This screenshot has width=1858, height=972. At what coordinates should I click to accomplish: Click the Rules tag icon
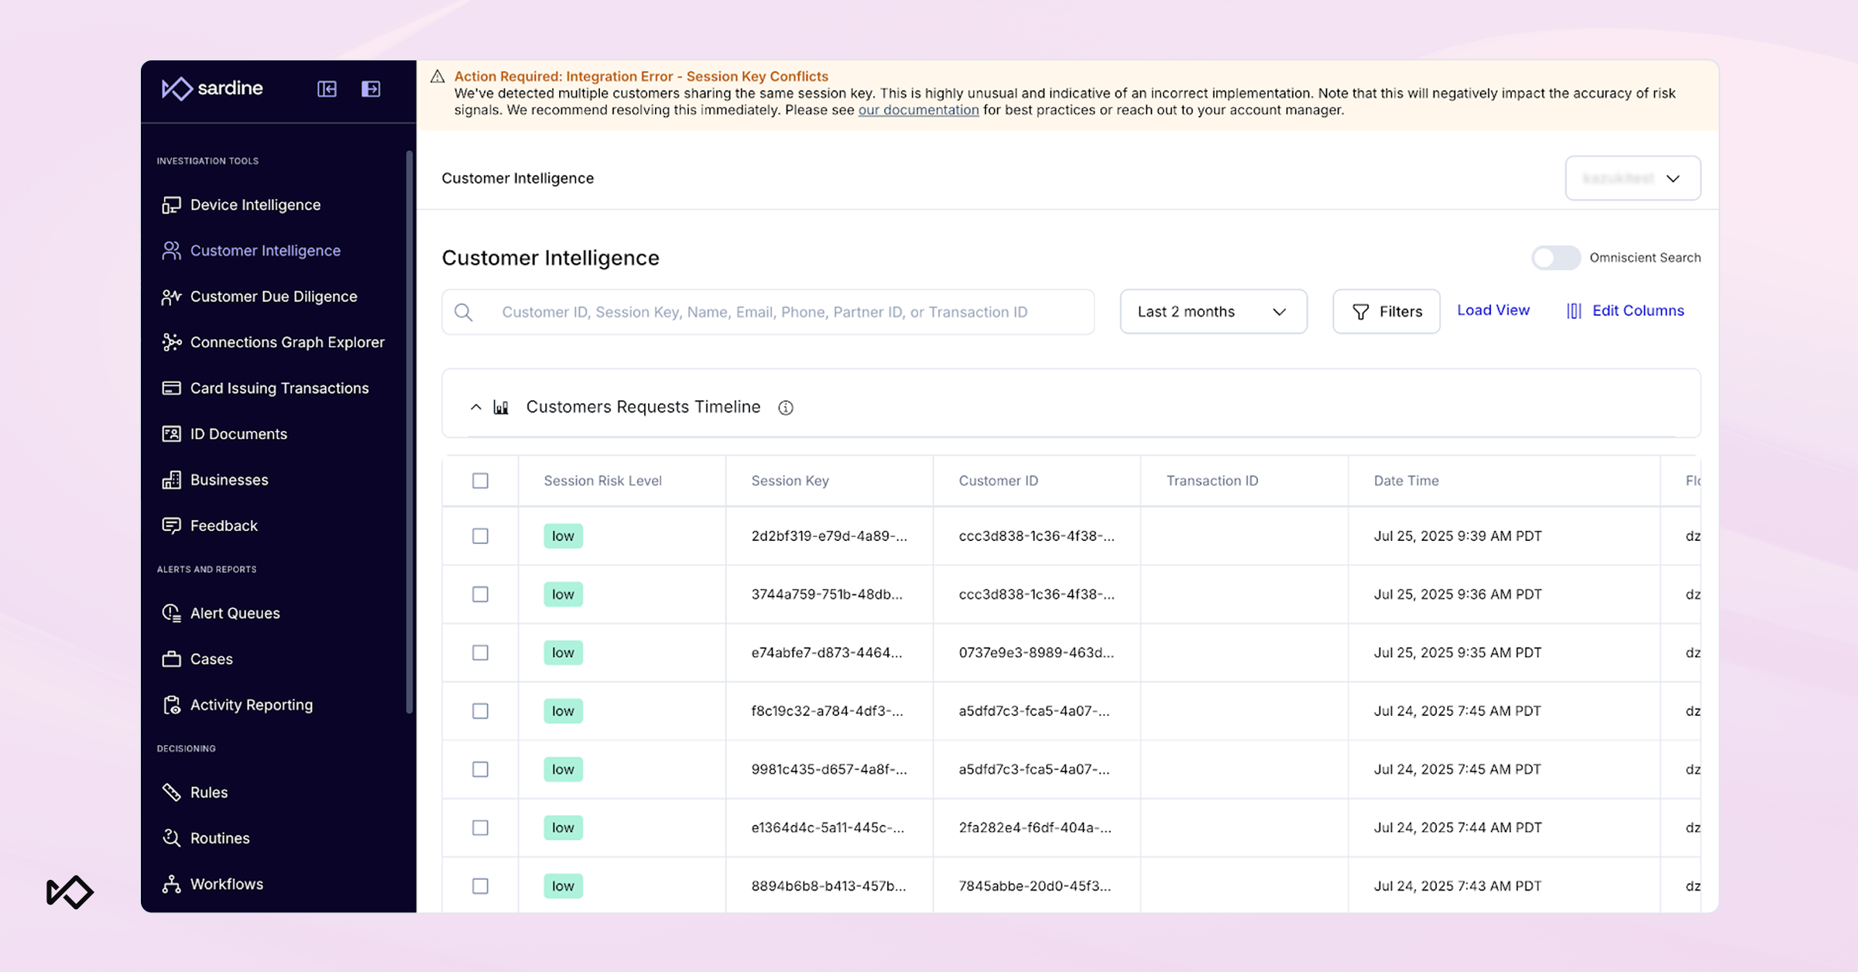pos(171,792)
